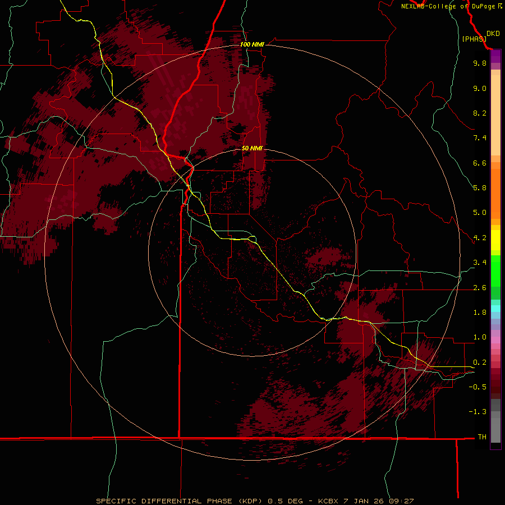Click the -1.3 scale value
This screenshot has height=505, width=505.
coord(478,412)
